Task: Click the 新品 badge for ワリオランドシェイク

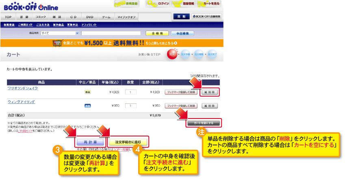Action: click(87, 92)
